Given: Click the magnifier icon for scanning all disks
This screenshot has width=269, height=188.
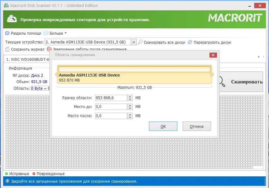Looking at the screenshot, I should tap(140, 42).
